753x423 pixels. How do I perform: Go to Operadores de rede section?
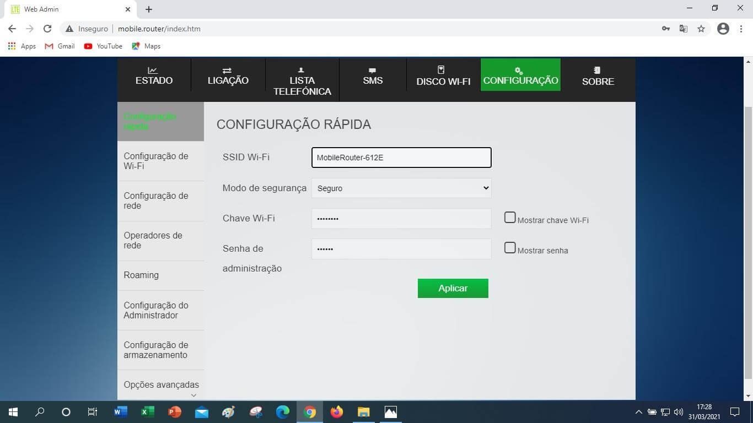[x=153, y=240]
